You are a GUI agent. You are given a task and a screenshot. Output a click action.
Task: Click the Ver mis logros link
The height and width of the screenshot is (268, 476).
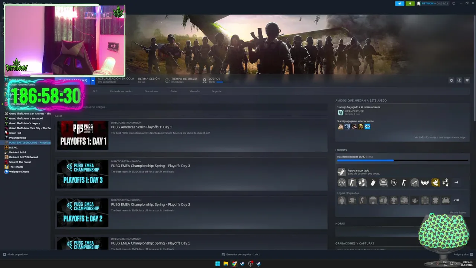(x=458, y=213)
